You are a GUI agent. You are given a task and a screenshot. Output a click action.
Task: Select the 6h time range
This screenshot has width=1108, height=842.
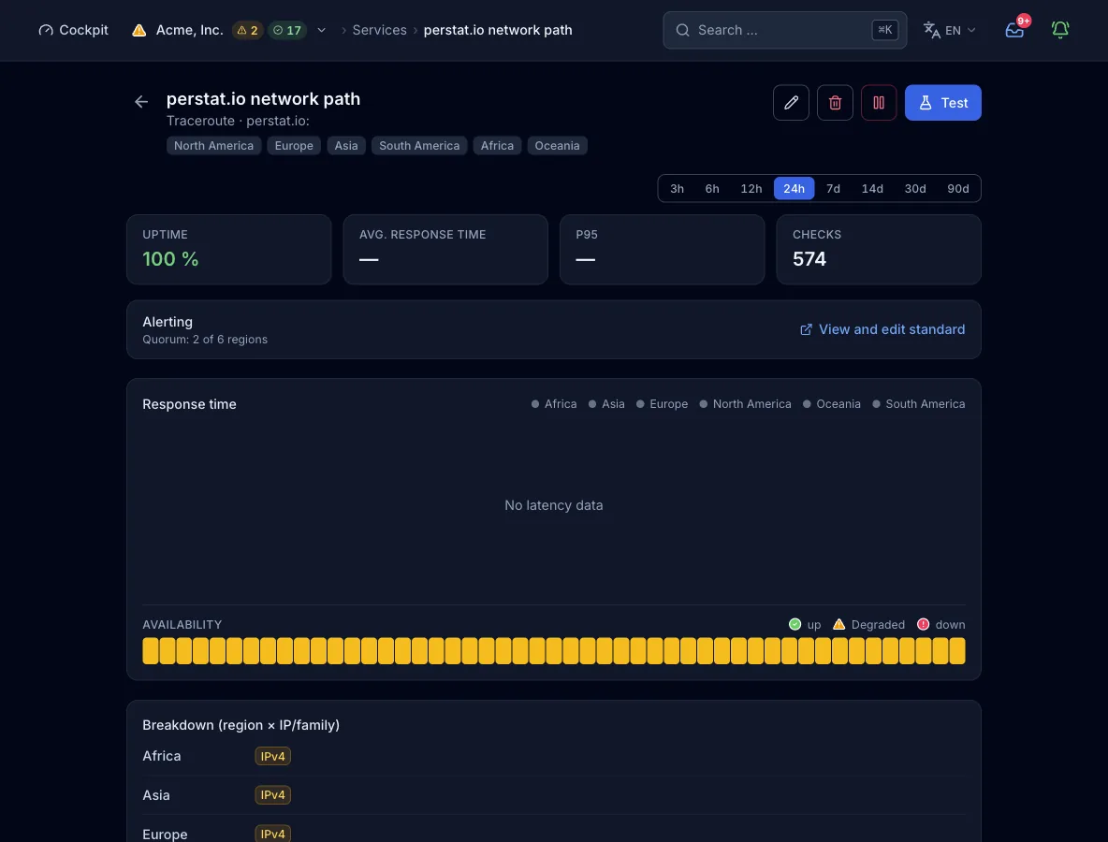711,189
